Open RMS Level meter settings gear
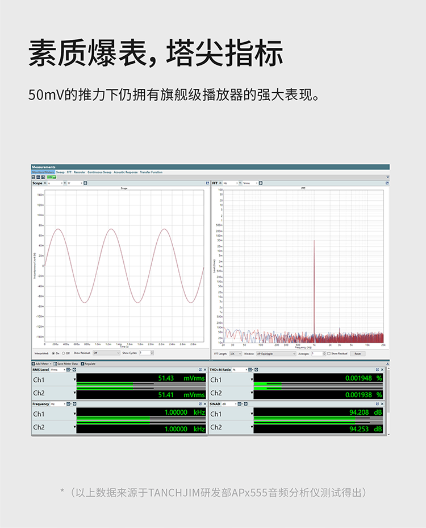Viewport: 426px width, 528px height. pos(74,370)
